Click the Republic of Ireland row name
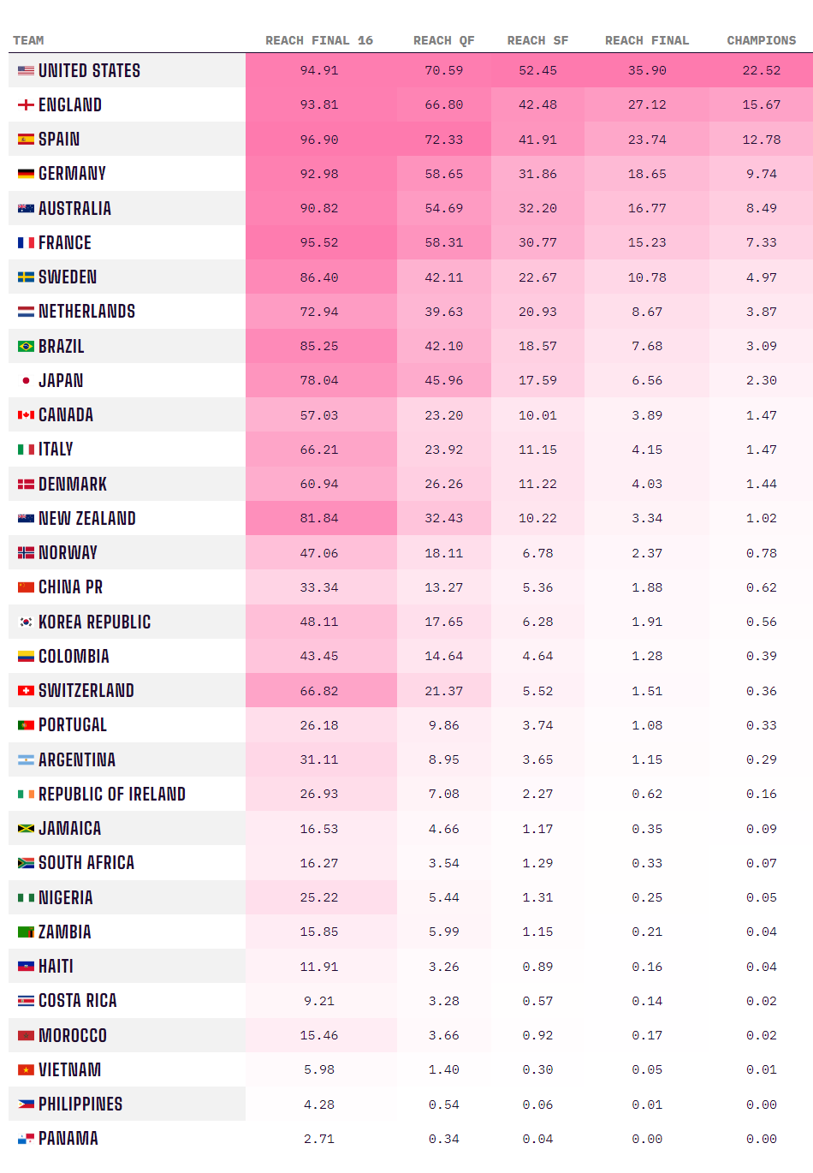This screenshot has width=813, height=1173. 112,795
